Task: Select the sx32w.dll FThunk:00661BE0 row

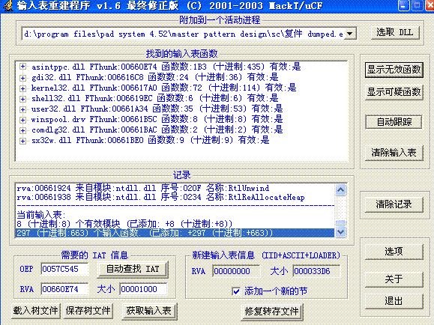Action: click(x=151, y=140)
